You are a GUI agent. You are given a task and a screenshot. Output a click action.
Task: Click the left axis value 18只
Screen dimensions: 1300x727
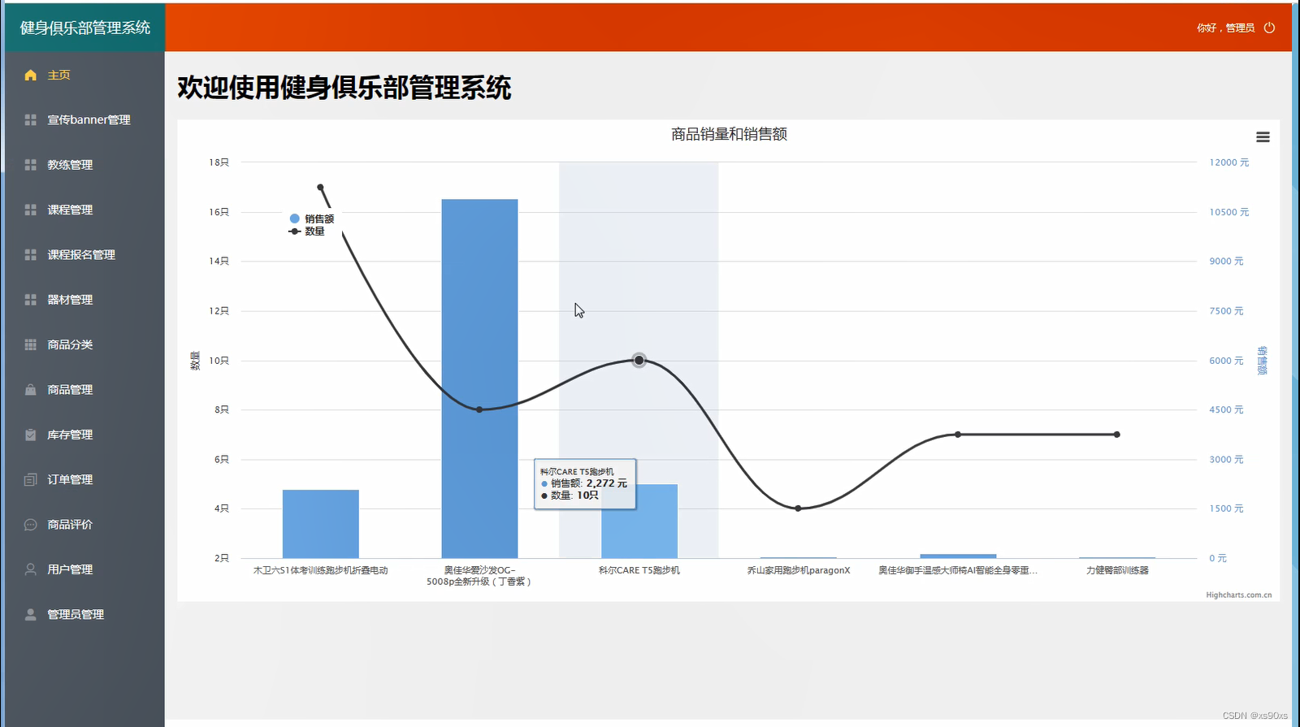[219, 162]
